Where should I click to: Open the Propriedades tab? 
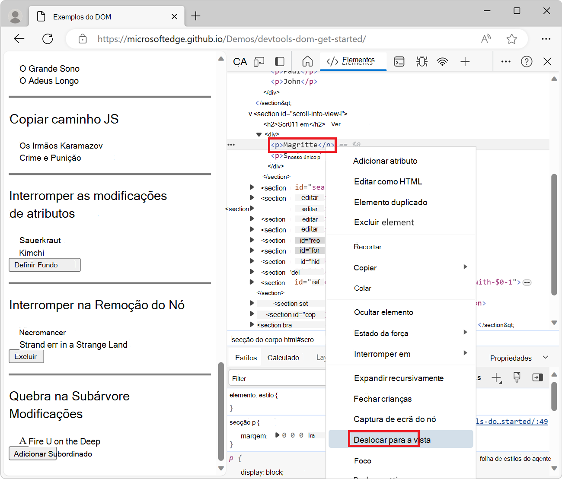[511, 358]
